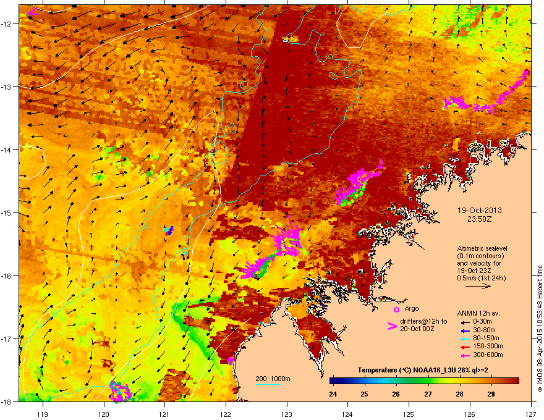This screenshot has height=420, width=544.
Task: Click the latitude axis label '-18'
Action: pyautogui.click(x=6, y=401)
